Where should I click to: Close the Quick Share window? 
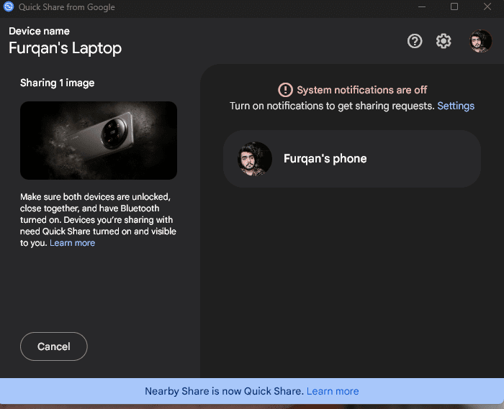tap(487, 6)
